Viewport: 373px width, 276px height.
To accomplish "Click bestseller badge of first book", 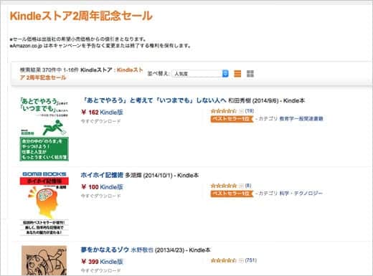I will (x=232, y=119).
